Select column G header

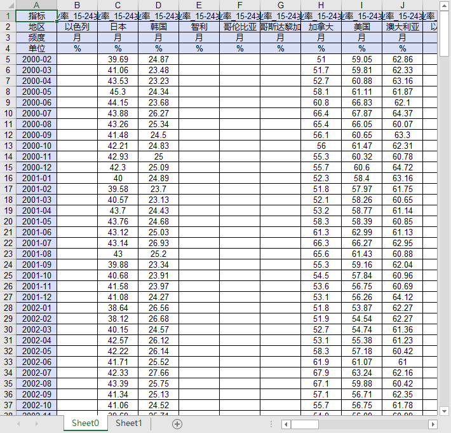pos(280,5)
